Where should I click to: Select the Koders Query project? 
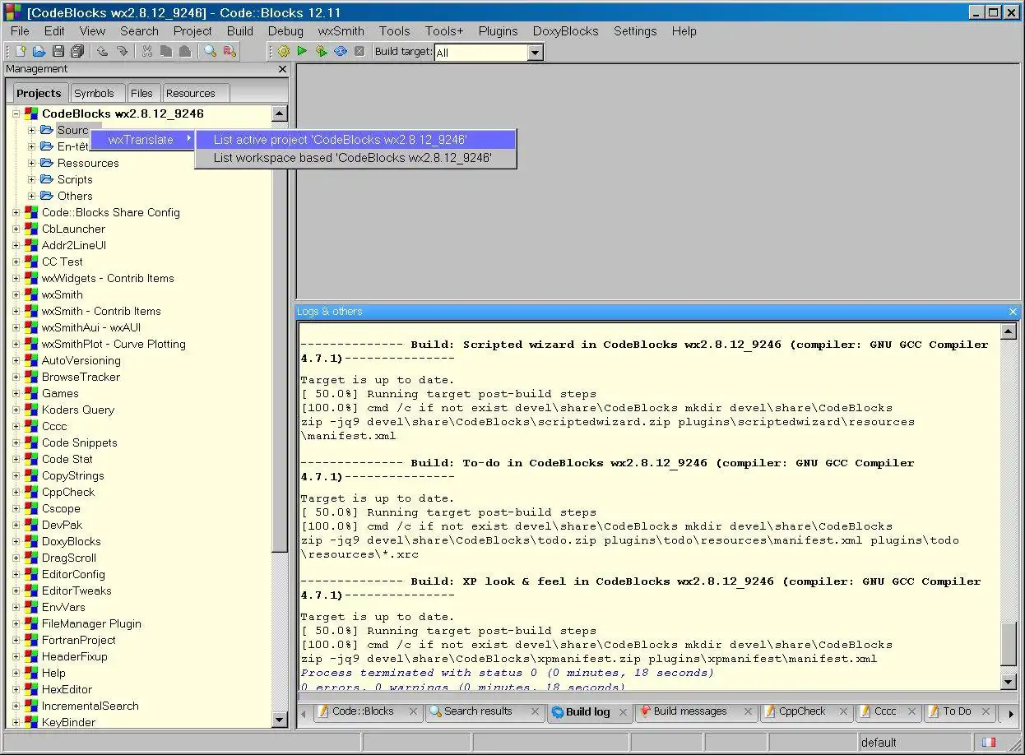(x=78, y=410)
